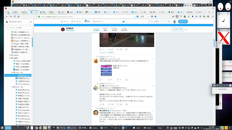Click the Firefox forward arrow
The height and width of the screenshot is (130, 232).
pos(11,17)
